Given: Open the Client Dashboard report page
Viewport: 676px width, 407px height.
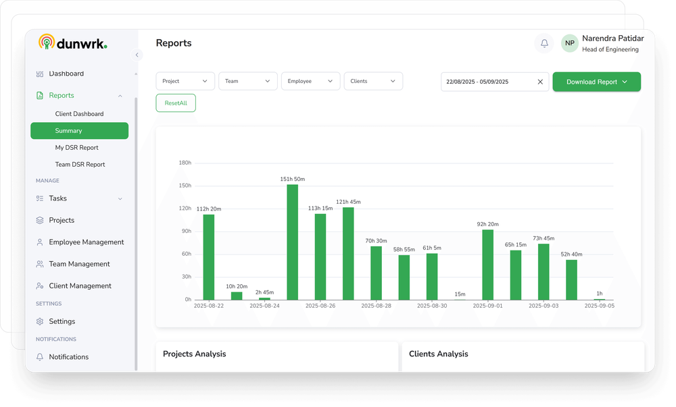Looking at the screenshot, I should (79, 114).
